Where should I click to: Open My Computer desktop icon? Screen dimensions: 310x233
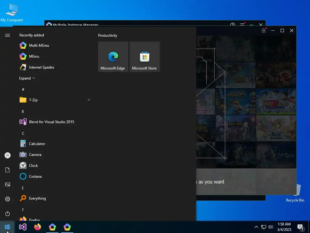tap(12, 13)
